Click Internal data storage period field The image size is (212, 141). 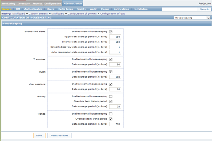115,42
